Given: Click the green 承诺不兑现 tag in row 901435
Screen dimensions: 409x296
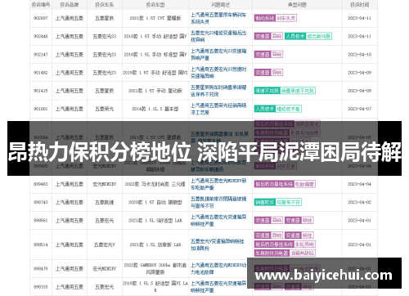Looking at the screenshot, I should click(267, 91).
